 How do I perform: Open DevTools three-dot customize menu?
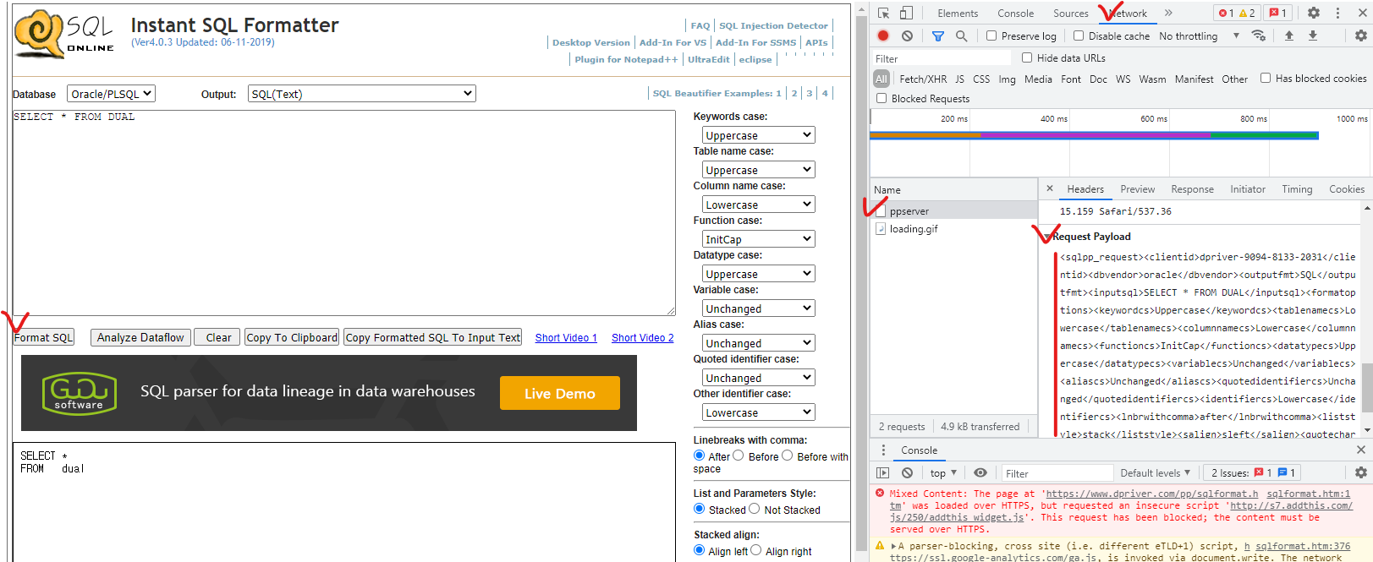1337,13
